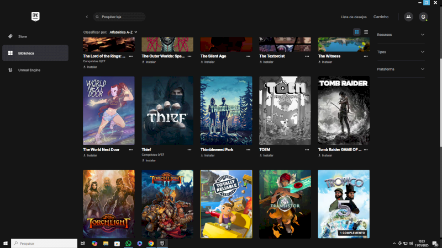
Task: Open WhatsApp from the taskbar
Action: pos(128,243)
